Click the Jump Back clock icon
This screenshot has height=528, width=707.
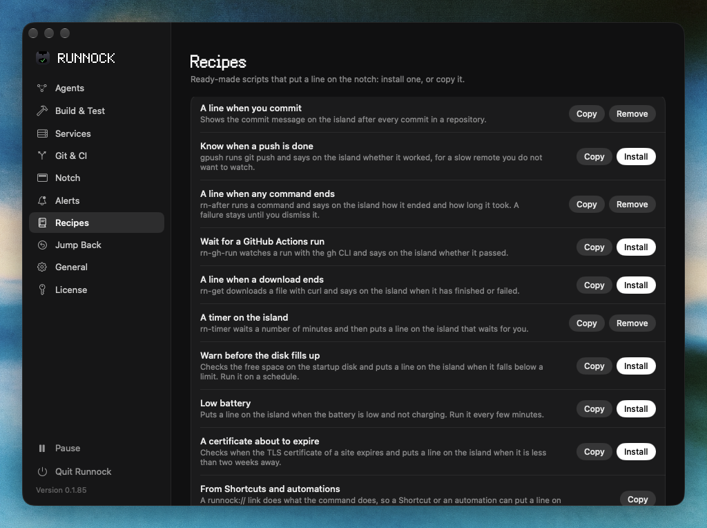coord(42,245)
